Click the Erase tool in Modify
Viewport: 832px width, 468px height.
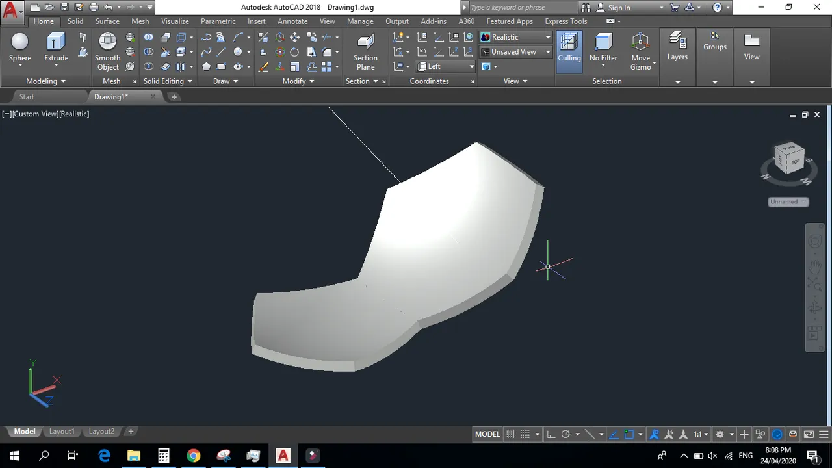[x=263, y=66]
